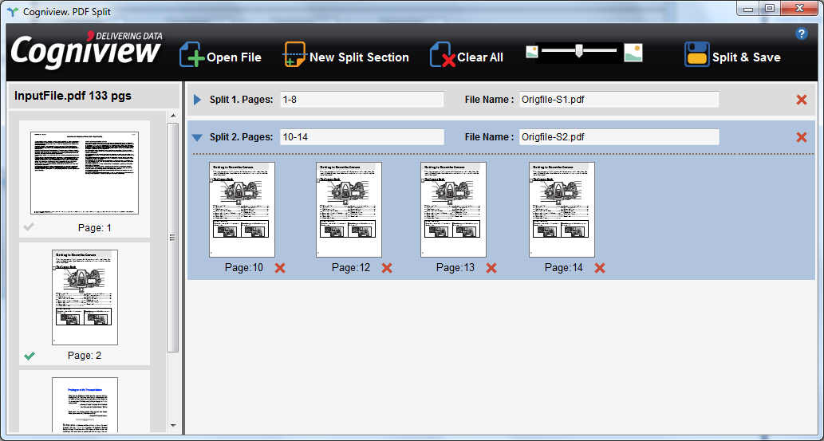Maximize the Cogniview PDF Split window

[770, 9]
